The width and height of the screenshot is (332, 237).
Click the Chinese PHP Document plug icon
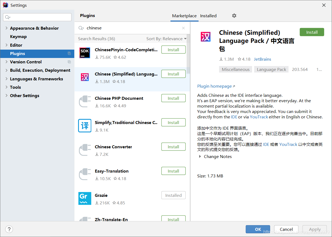point(85,101)
